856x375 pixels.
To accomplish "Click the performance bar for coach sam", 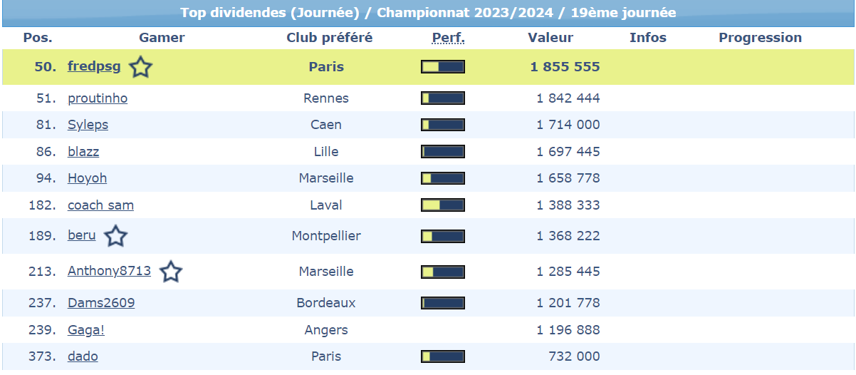I will (442, 205).
